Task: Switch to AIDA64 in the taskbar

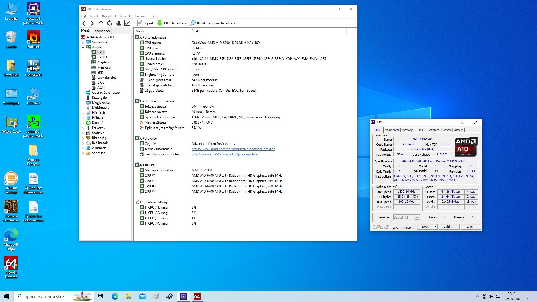Action: pos(197,296)
